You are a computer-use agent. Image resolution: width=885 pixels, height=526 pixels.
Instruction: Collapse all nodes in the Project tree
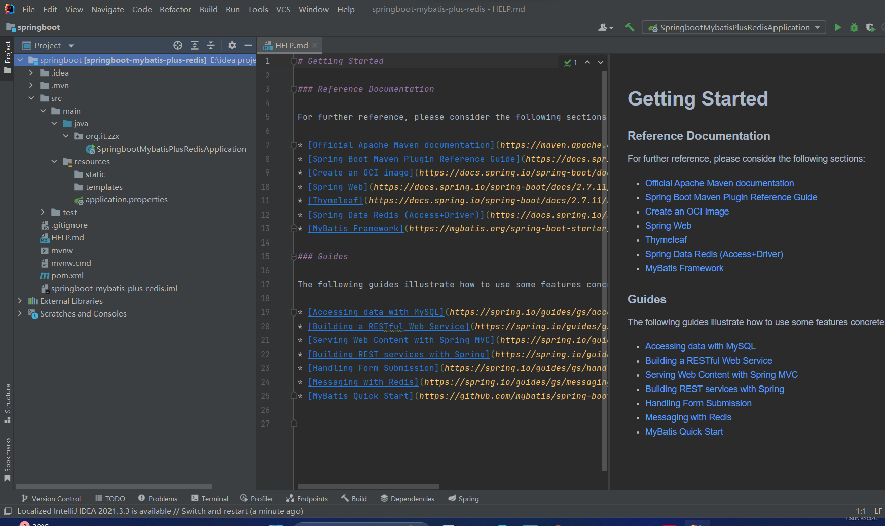[x=211, y=45]
